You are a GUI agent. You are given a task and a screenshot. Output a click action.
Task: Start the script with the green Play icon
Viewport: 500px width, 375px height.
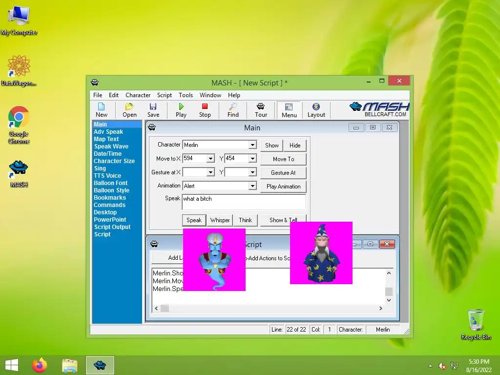coord(181,110)
